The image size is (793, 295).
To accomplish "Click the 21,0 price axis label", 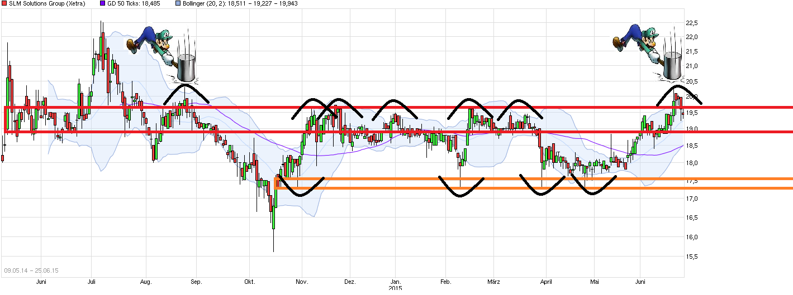I will click(691, 66).
